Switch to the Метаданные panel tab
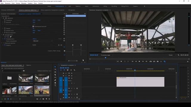 72,10
